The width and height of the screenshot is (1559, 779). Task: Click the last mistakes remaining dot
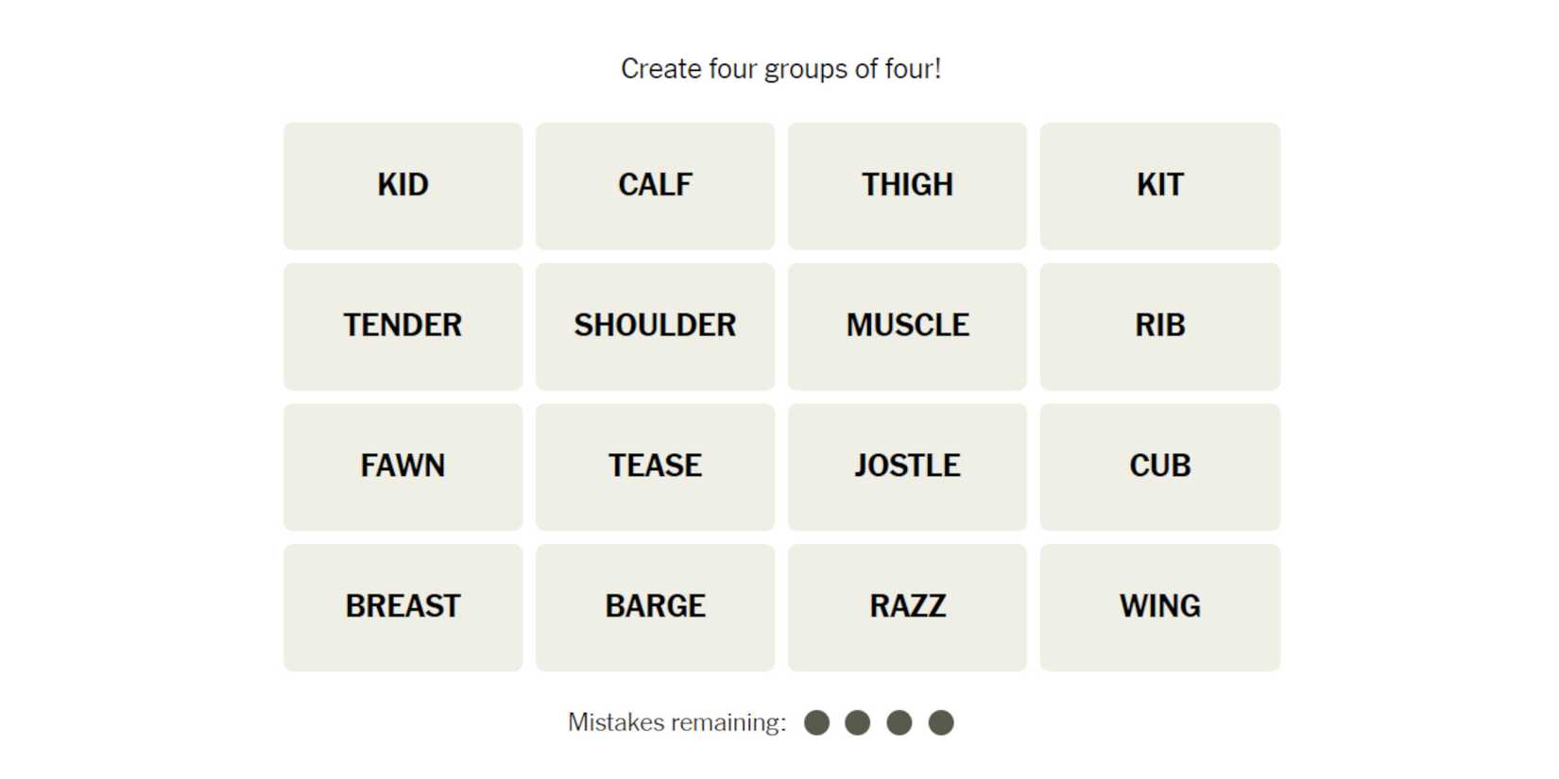941,723
